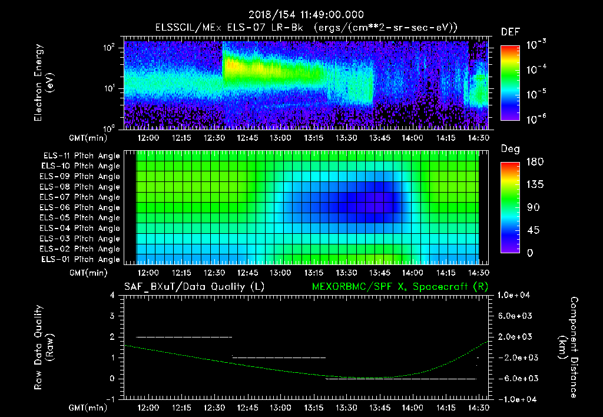Click the ELS-04 Pitch Angle row label
Viewport: 603px width, 417px height.
pos(80,228)
